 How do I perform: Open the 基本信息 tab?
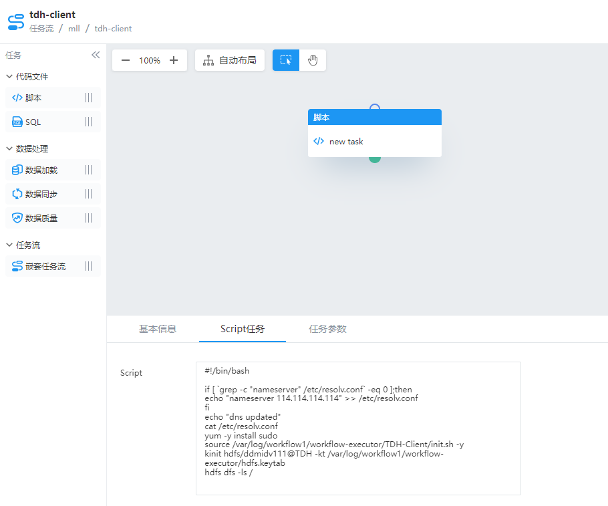[158, 329]
